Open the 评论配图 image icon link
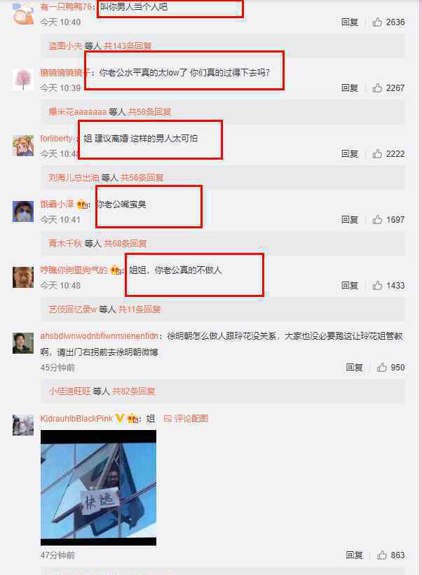The height and width of the screenshot is (575, 422). coord(186,418)
